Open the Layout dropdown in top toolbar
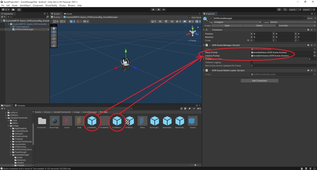Viewport: 317px width, 170px height. pyautogui.click(x=309, y=10)
